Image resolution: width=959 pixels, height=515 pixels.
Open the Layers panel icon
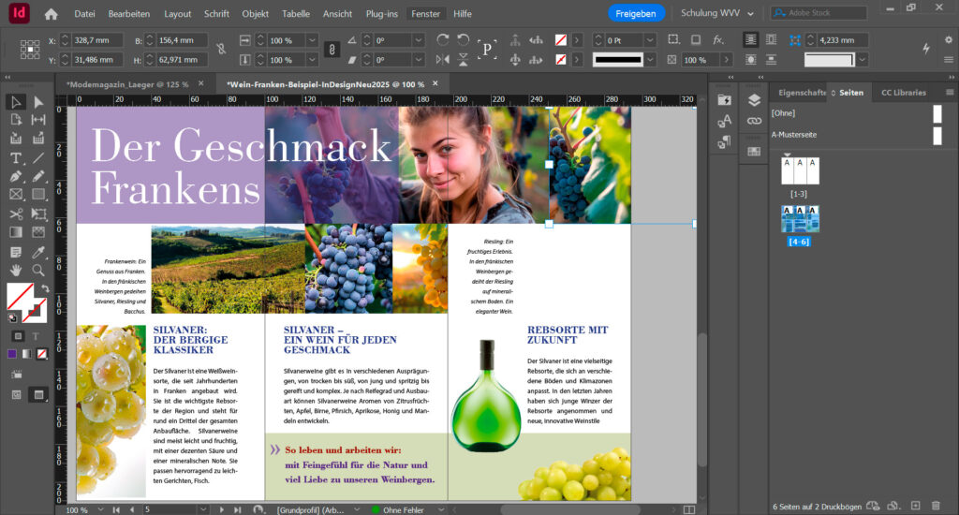[x=754, y=99]
